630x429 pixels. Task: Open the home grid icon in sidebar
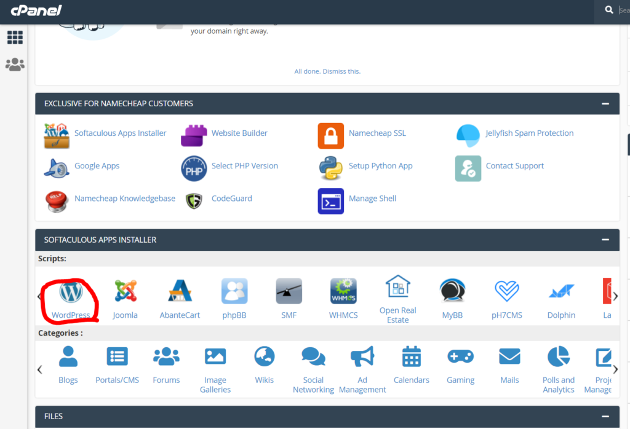pyautogui.click(x=15, y=37)
